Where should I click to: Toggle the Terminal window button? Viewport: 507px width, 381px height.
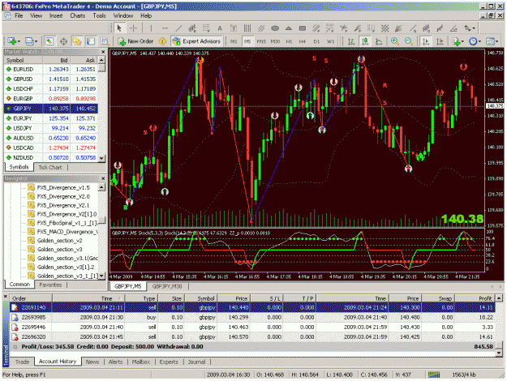tap(91, 41)
